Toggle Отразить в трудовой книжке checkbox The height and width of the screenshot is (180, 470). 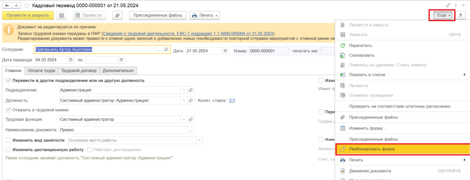tap(8, 110)
